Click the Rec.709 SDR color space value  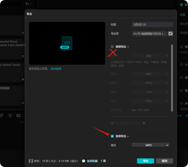point(140,110)
